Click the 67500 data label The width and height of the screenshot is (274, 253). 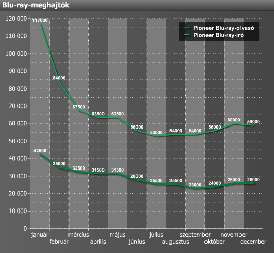point(79,107)
